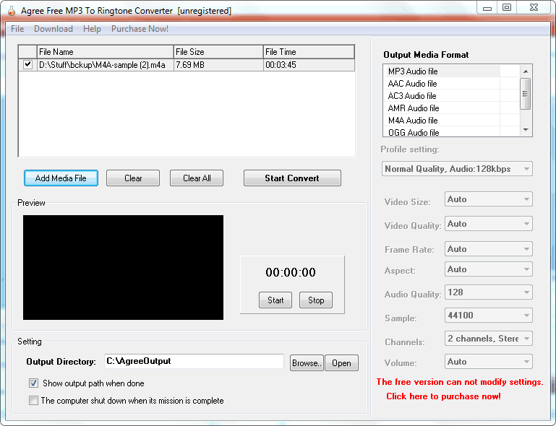Open the Channels dropdown

[489, 339]
